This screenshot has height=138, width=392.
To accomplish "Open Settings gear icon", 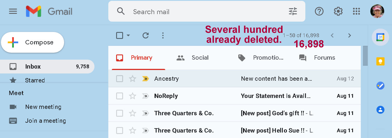I will tap(338, 12).
